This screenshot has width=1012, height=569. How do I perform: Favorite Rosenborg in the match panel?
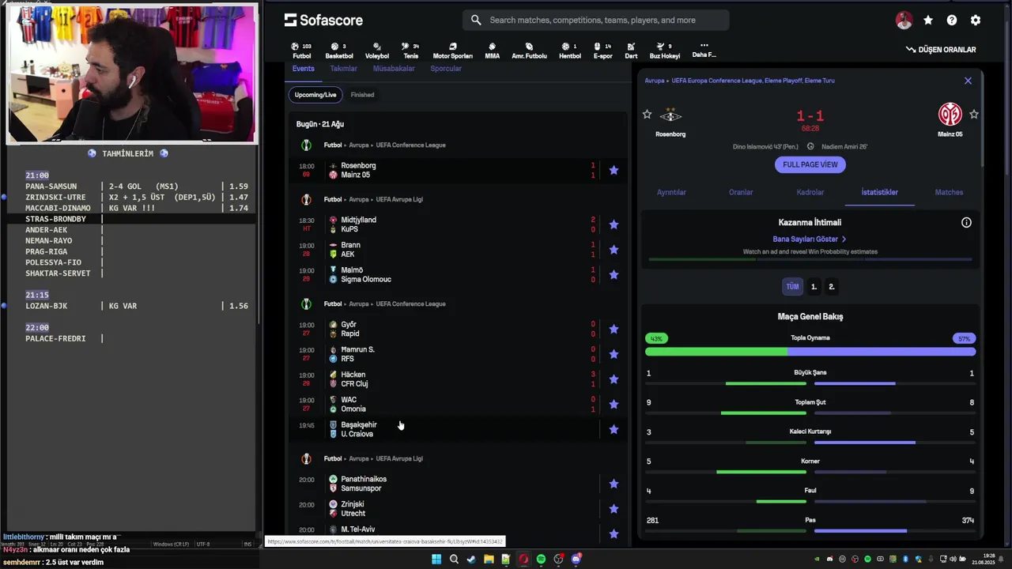[647, 115]
